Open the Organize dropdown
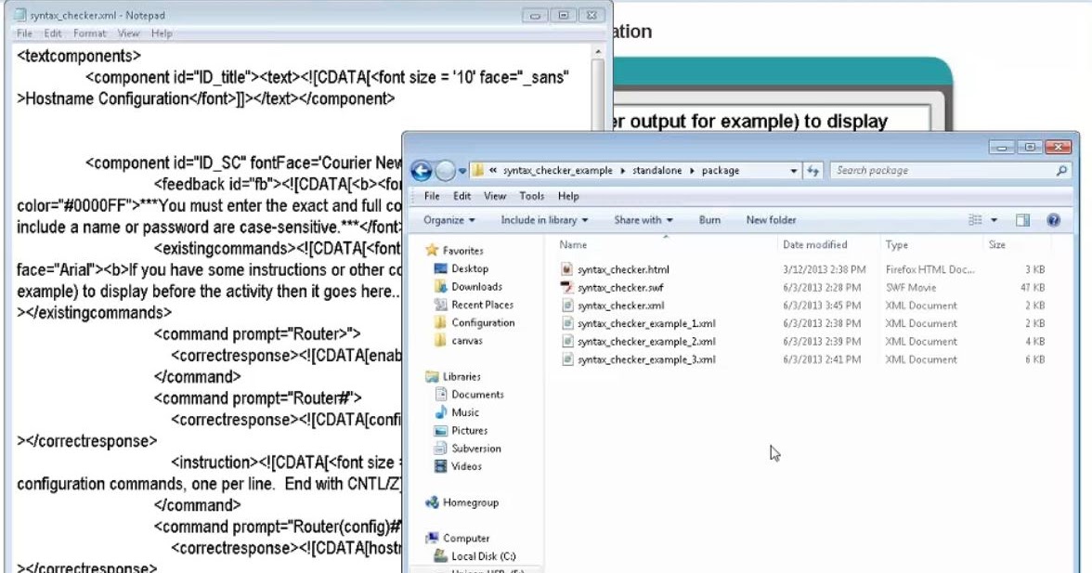This screenshot has width=1092, height=573. coord(449,220)
